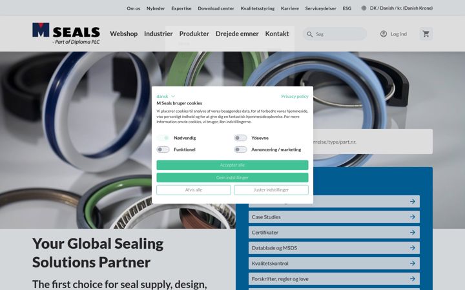Open the Karriere link
The width and height of the screenshot is (465, 290).
(290, 8)
